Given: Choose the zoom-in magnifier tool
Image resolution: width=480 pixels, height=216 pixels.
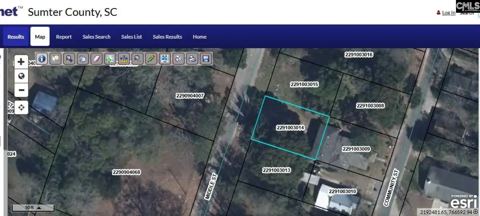Looking at the screenshot, I should (x=69, y=59).
